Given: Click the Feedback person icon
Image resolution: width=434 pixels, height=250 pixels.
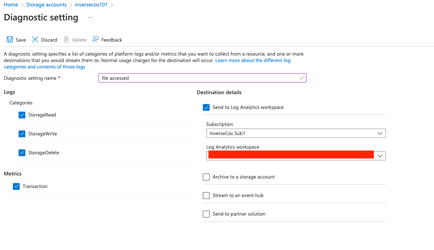Looking at the screenshot, I should [x=95, y=40].
